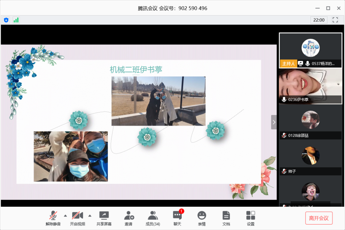Select host 0537杨洋 participant tile
Screen dimensions: 345x230
click(310, 50)
